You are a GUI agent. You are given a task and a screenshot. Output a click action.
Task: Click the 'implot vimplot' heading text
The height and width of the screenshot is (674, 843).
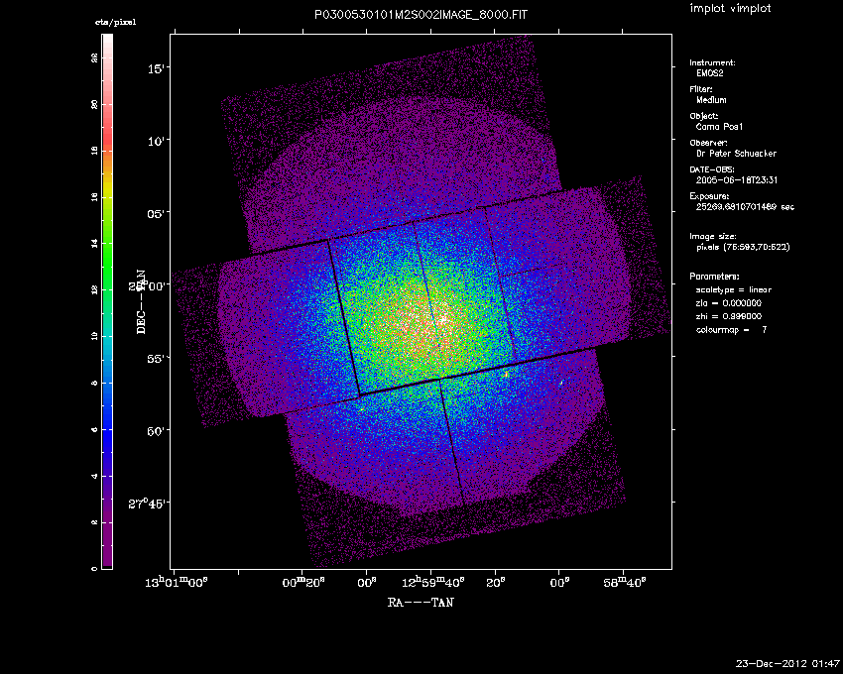tap(730, 8)
